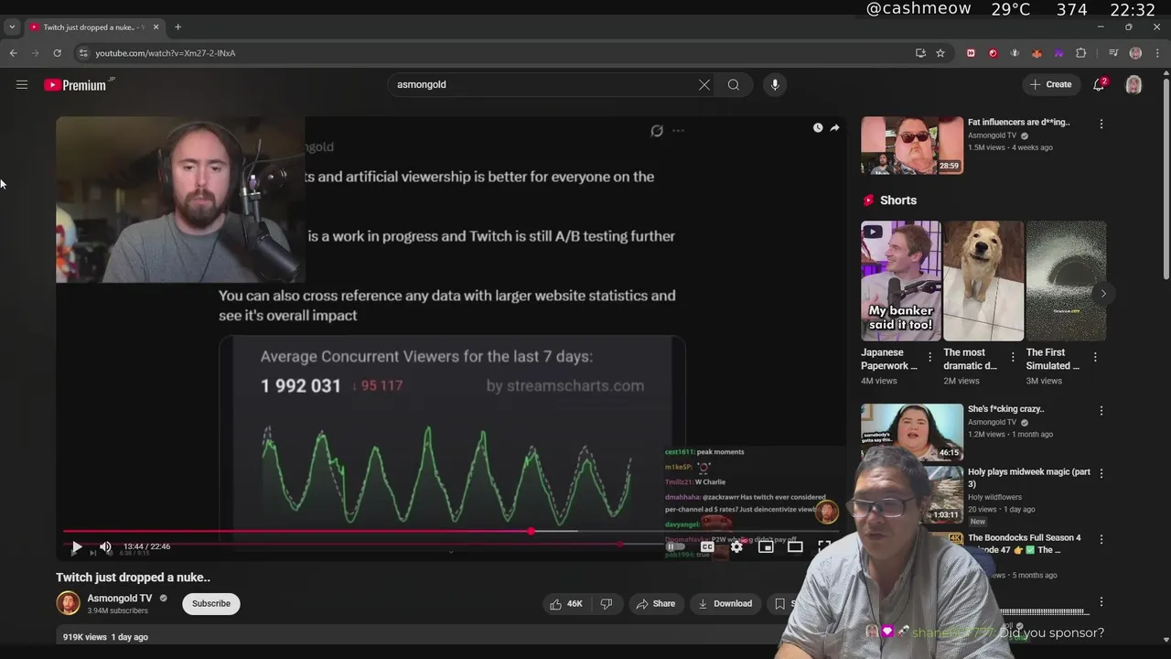The image size is (1171, 659).
Task: Open the YouTube notifications bell
Action: pos(1100,84)
